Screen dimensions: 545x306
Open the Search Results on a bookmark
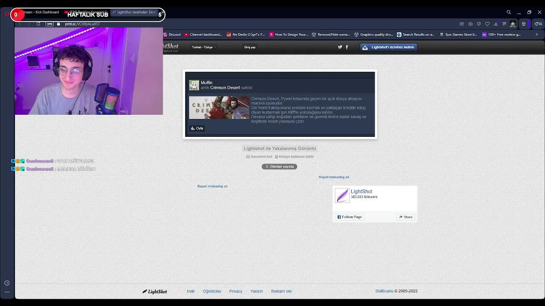pyautogui.click(x=416, y=34)
